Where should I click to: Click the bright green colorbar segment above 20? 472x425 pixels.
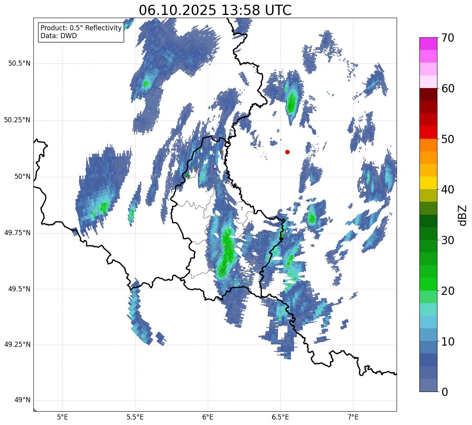[x=428, y=284]
